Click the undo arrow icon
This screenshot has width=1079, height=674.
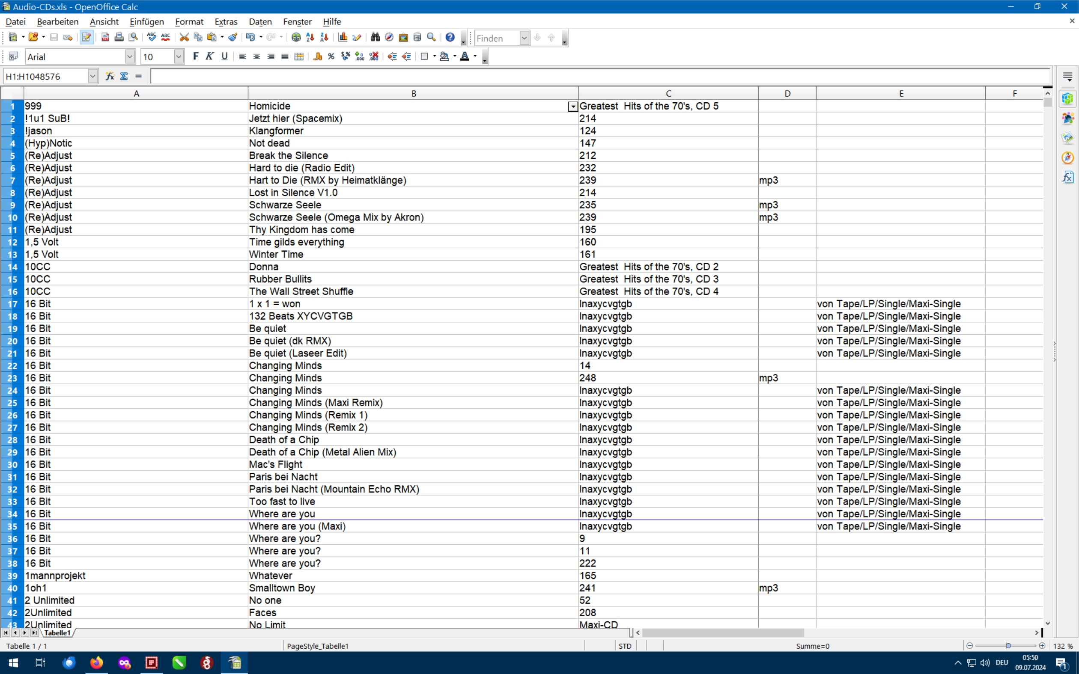click(x=250, y=38)
